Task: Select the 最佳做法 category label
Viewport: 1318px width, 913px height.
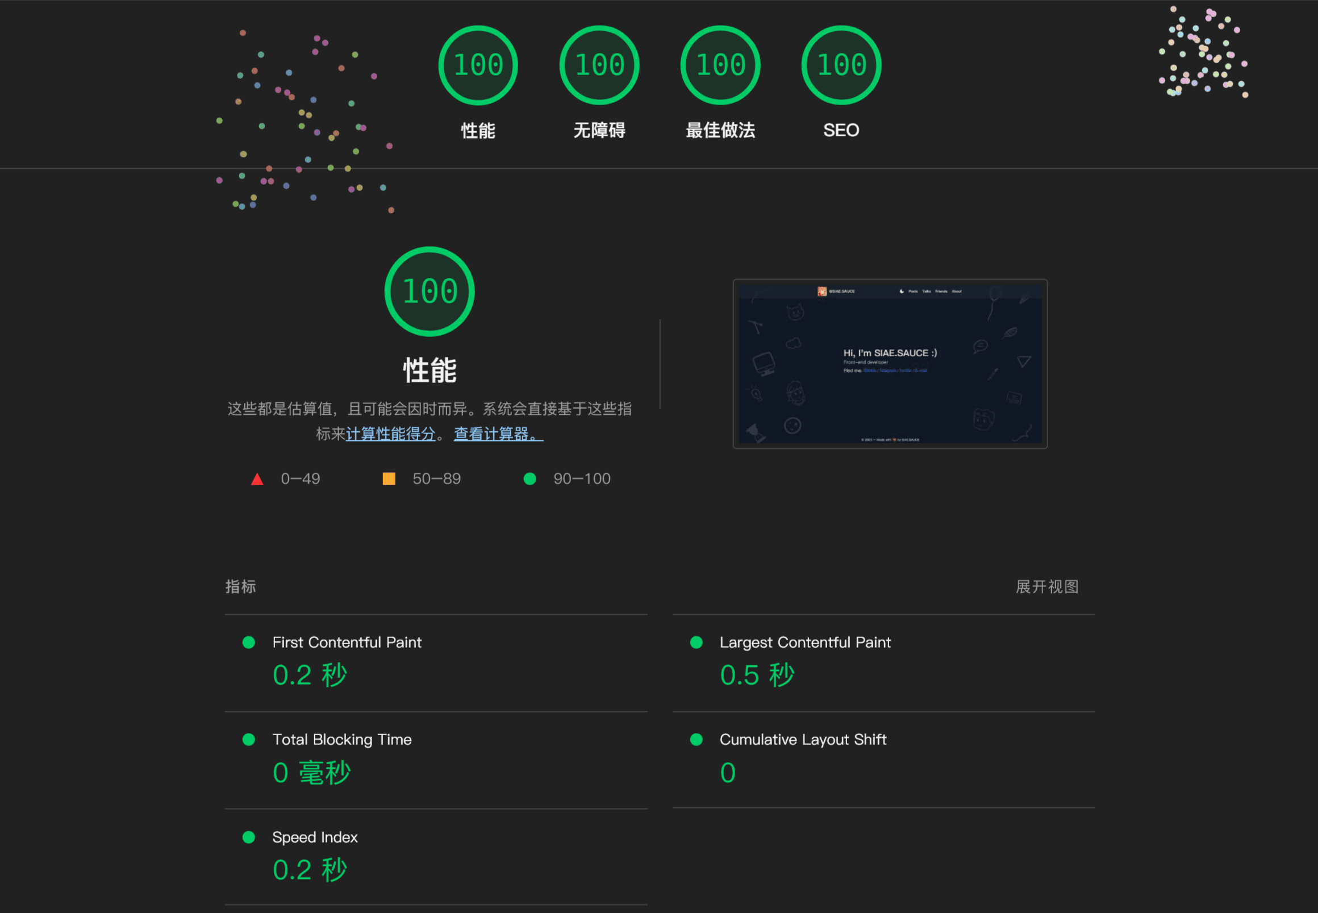Action: click(720, 131)
